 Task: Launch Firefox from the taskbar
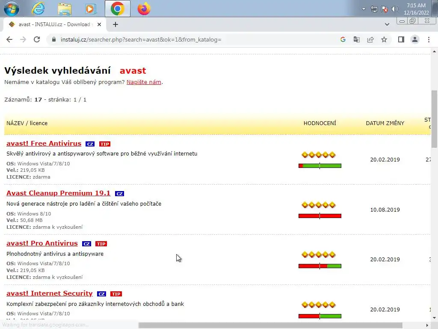coord(144,9)
